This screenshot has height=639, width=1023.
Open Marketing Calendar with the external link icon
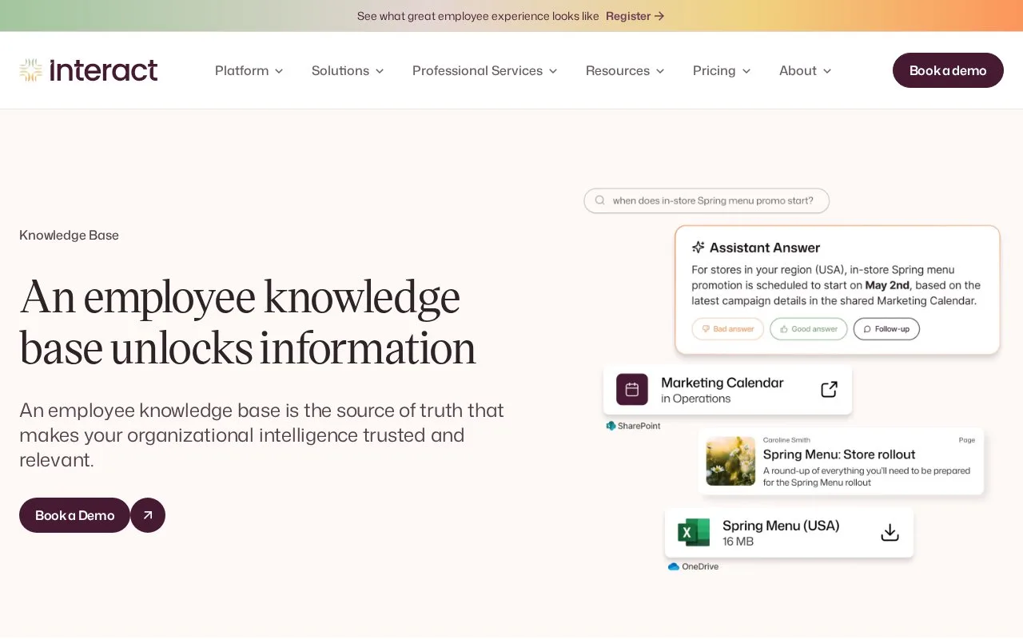click(x=829, y=390)
